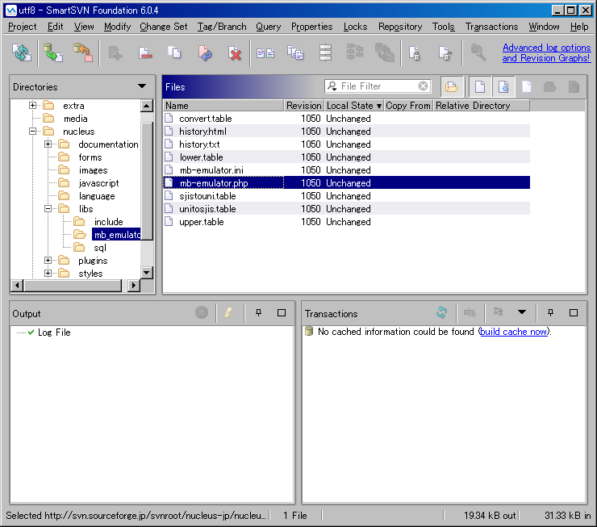The image size is (597, 527).
Task: Collapse the nucleus folder tree node
Action: pos(33,132)
